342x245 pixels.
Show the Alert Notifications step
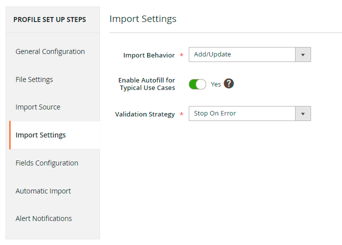tap(43, 218)
